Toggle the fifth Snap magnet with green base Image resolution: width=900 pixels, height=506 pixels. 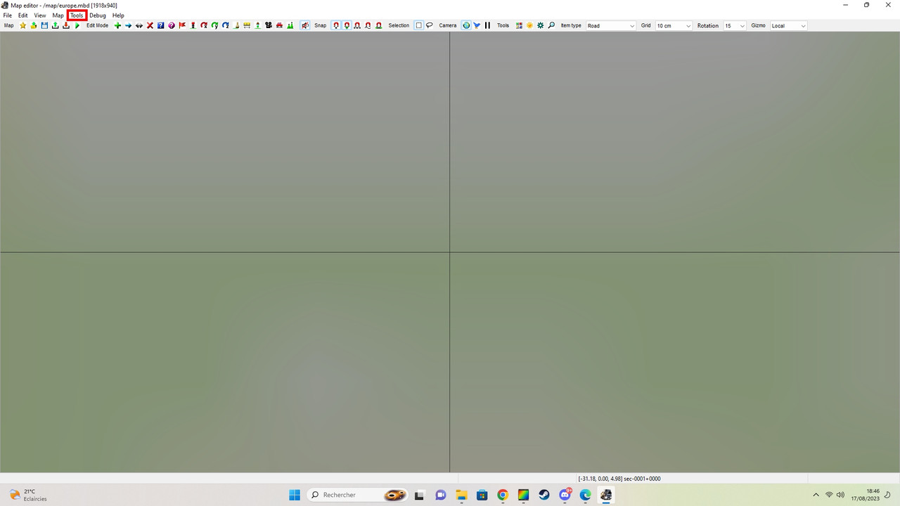[x=378, y=25]
